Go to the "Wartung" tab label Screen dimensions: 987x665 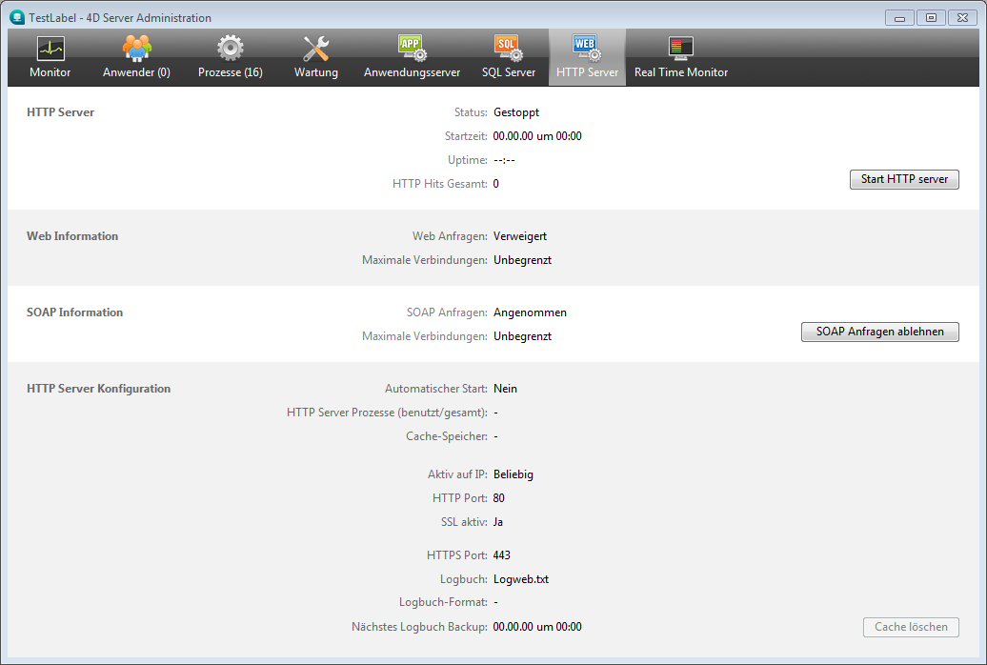(x=315, y=72)
